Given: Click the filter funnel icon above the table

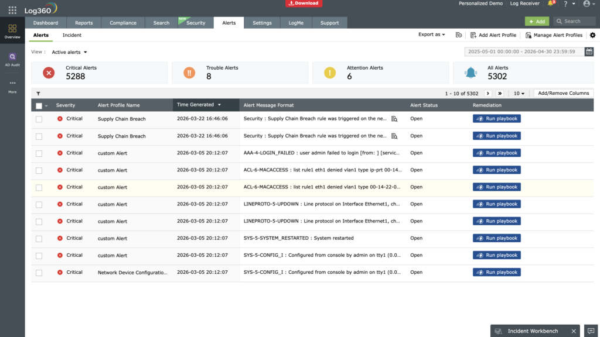Looking at the screenshot, I should point(38,94).
